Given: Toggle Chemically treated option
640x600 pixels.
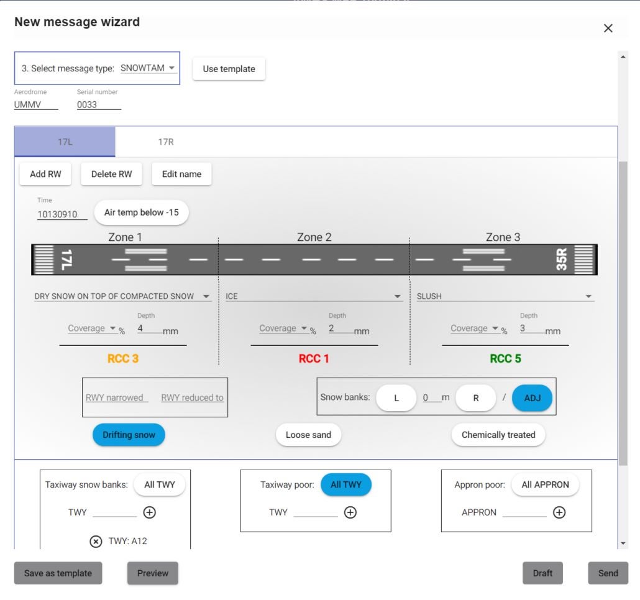Looking at the screenshot, I should (498, 435).
